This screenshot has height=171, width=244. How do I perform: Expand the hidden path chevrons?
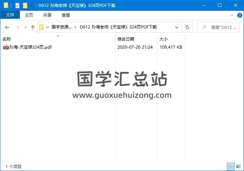tap(47, 27)
